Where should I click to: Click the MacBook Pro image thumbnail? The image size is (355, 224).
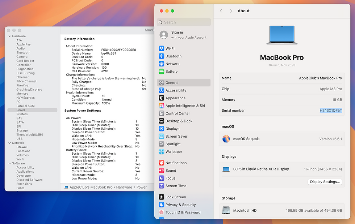point(282,35)
